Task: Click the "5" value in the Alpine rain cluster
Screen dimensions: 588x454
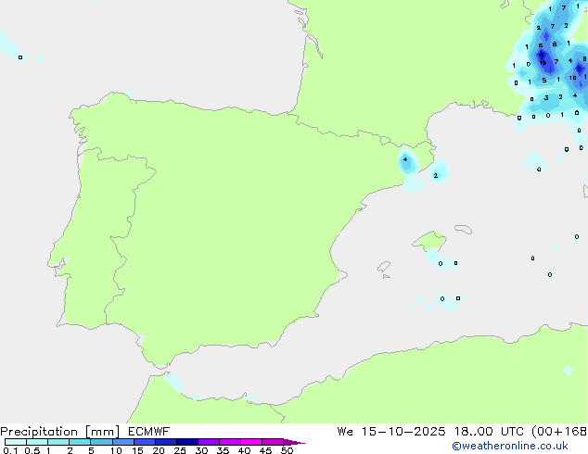Action: (544, 81)
